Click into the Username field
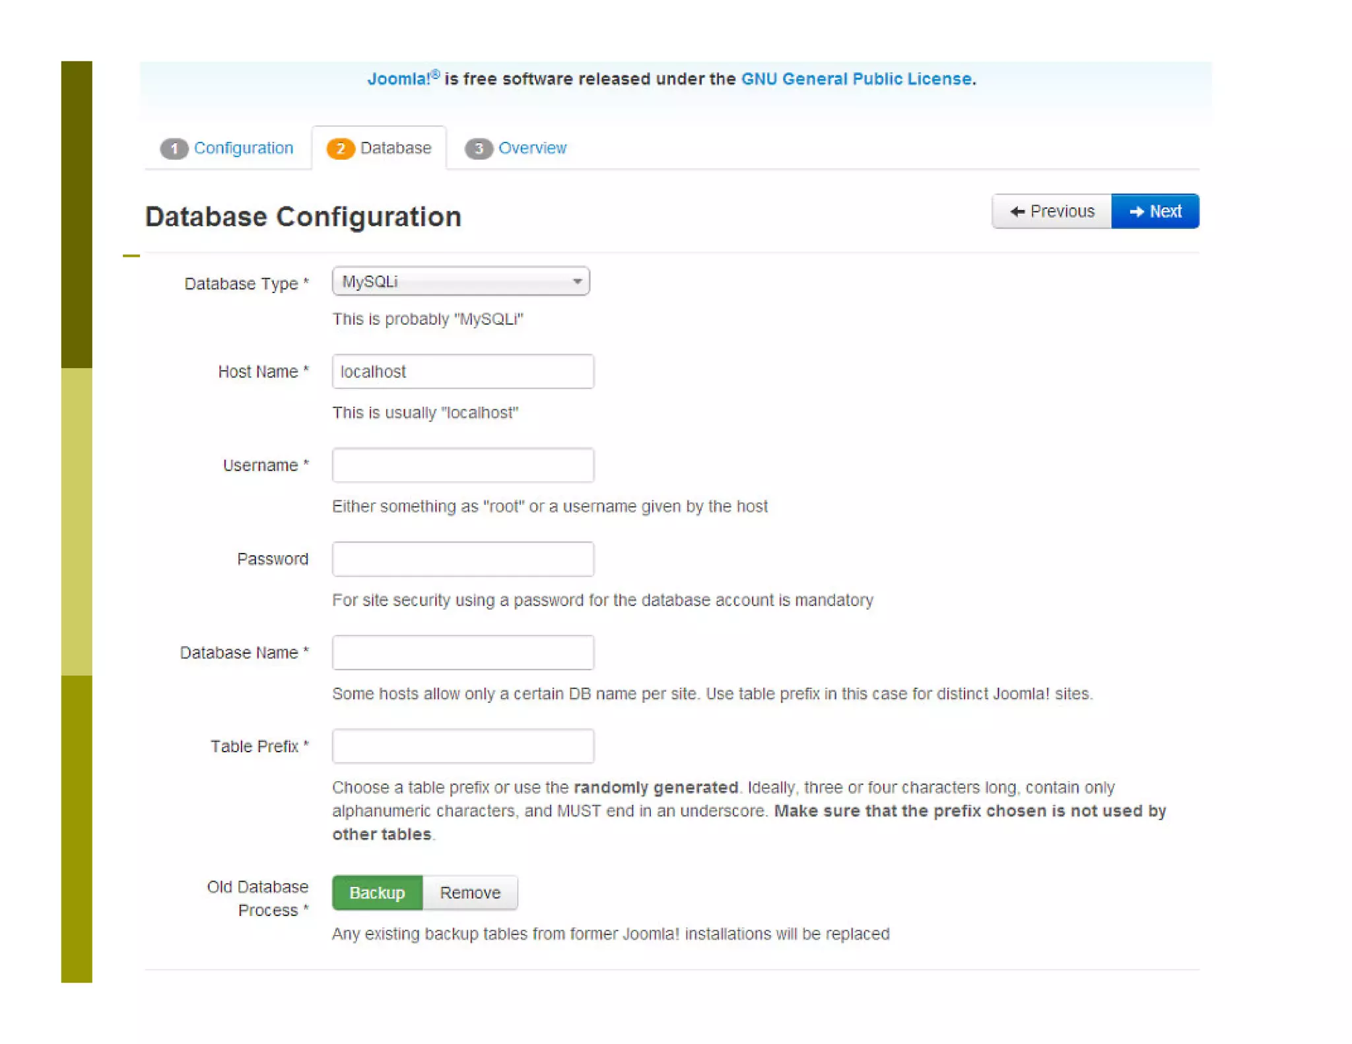The image size is (1352, 1044). tap(463, 465)
